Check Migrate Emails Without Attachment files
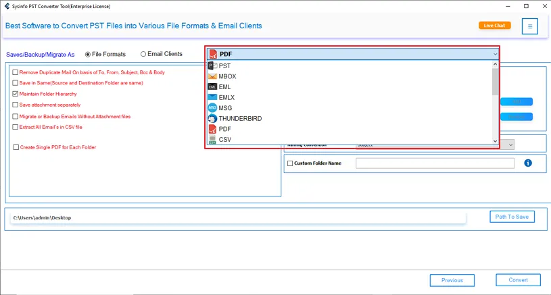The width and height of the screenshot is (551, 295). pos(15,116)
